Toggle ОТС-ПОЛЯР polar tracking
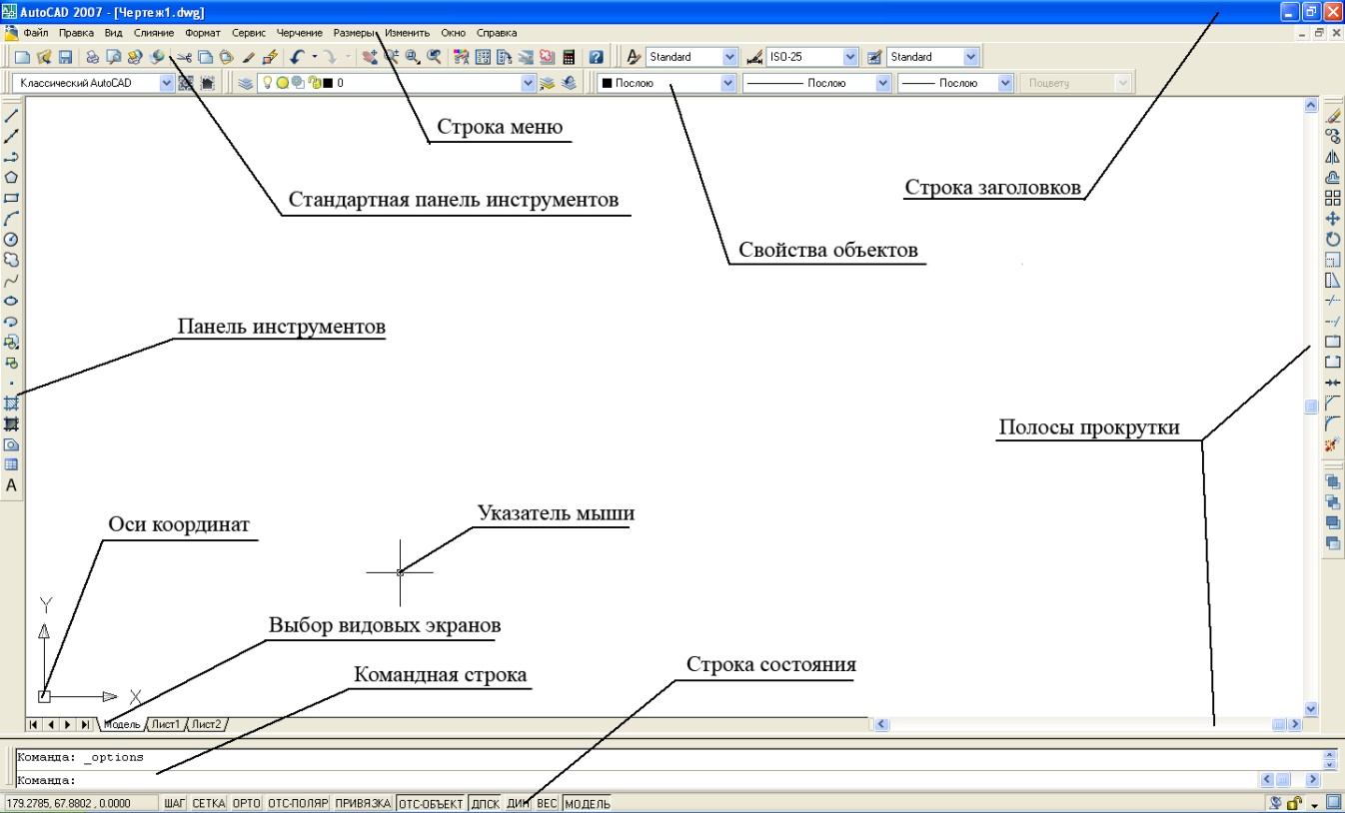 (298, 803)
